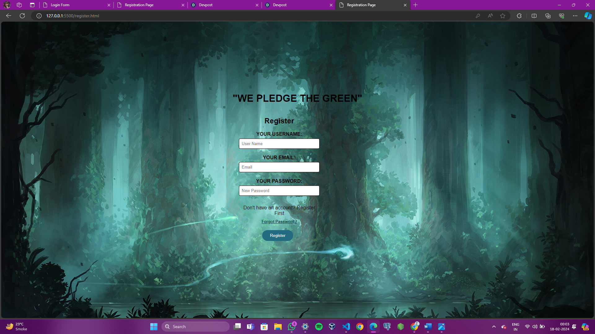Show hidden icons tray chevron
Image resolution: width=595 pixels, height=334 pixels.
pos(494,327)
